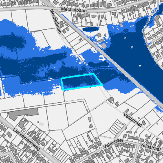Click the diagonal Veldstraat label descending to the right
Viewport: 163px width, 163px height.
click(133, 120)
